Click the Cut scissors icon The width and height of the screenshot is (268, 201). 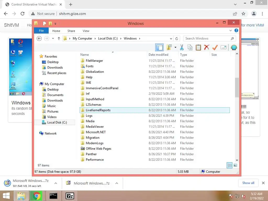coord(182,47)
